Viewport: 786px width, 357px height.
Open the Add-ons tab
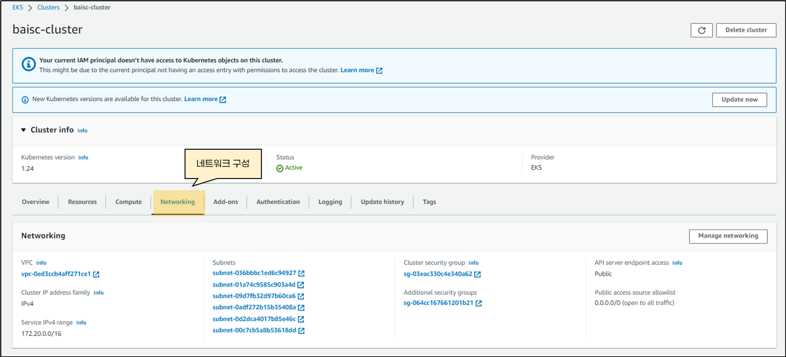tap(226, 202)
